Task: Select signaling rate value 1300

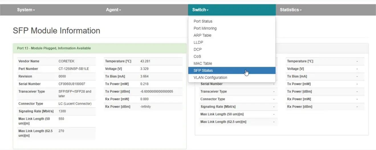Action: [x=62, y=111]
